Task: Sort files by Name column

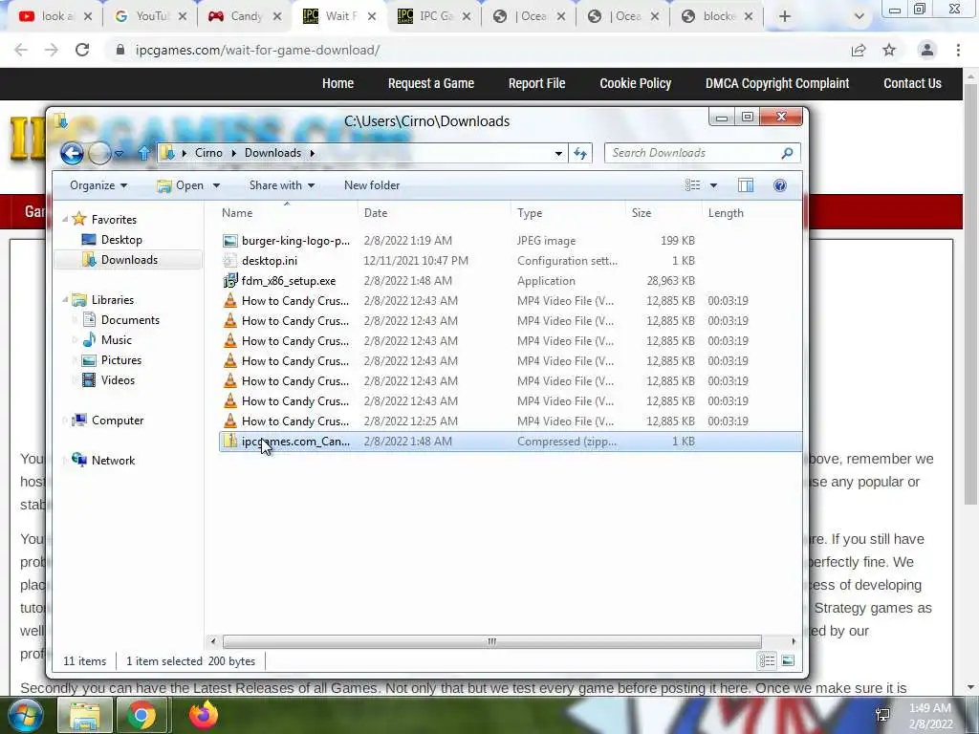Action: point(287,213)
